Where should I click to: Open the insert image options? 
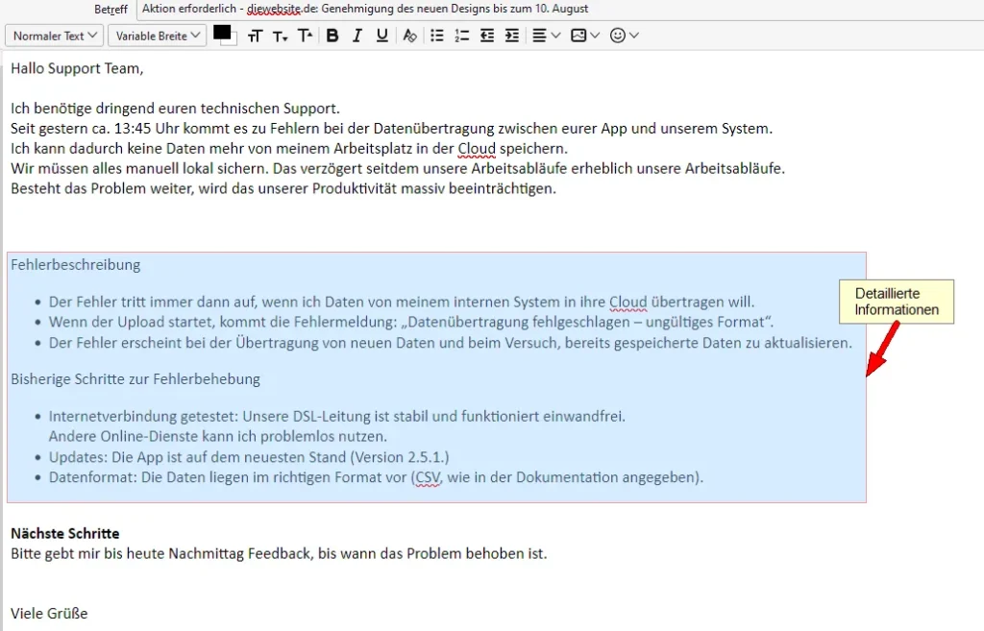[x=580, y=36]
